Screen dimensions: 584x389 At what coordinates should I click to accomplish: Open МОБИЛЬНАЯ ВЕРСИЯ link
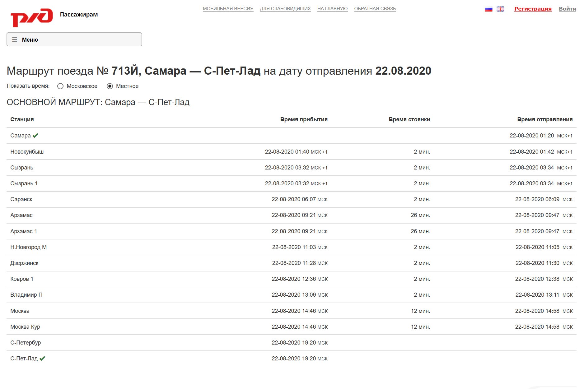click(x=228, y=9)
